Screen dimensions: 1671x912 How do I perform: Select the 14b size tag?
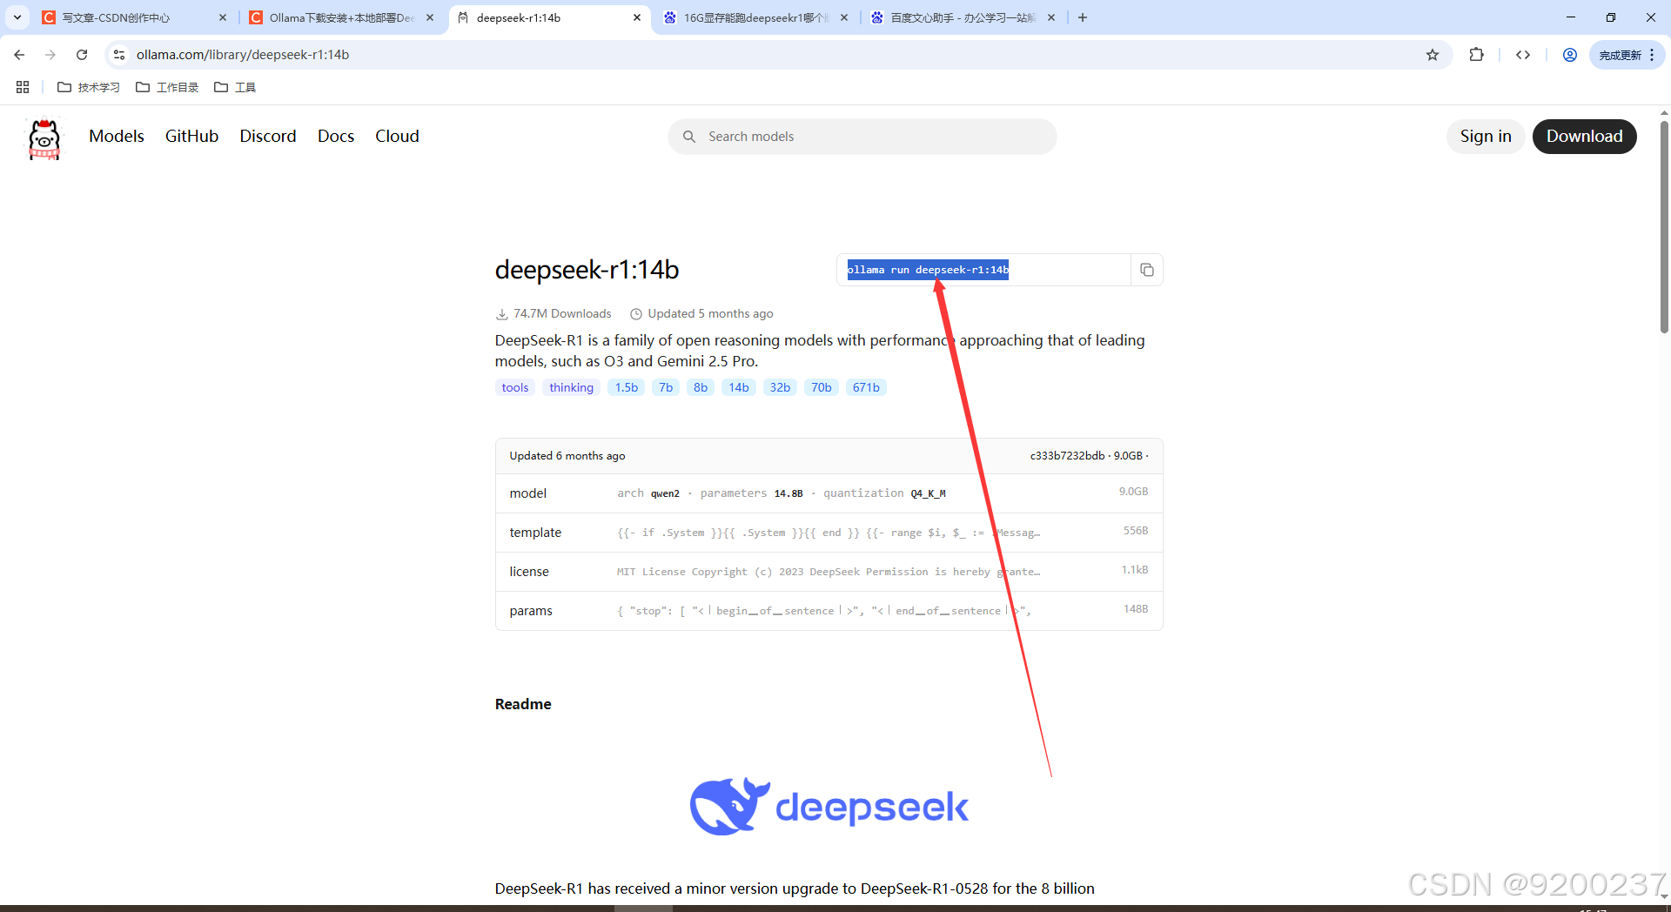[x=739, y=387]
